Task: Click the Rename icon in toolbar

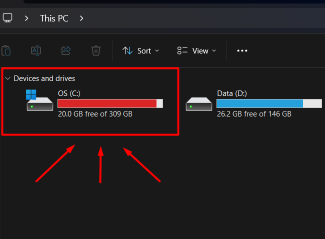Action: click(36, 50)
